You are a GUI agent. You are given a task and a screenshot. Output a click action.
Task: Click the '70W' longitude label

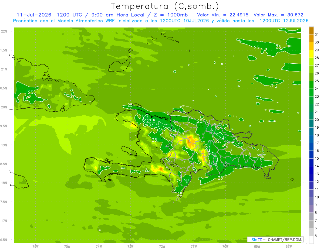click(225, 246)
